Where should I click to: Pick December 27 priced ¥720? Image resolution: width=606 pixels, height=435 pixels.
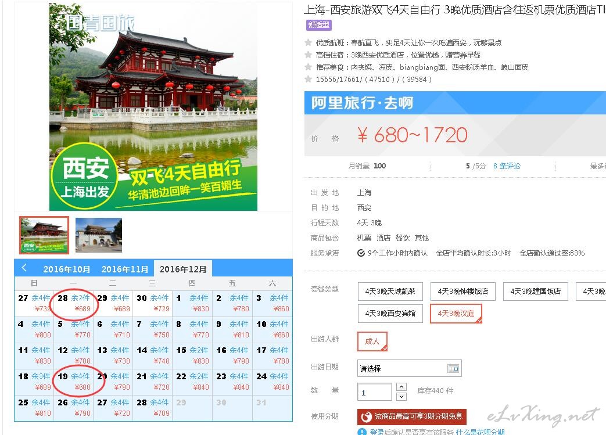tap(113, 408)
